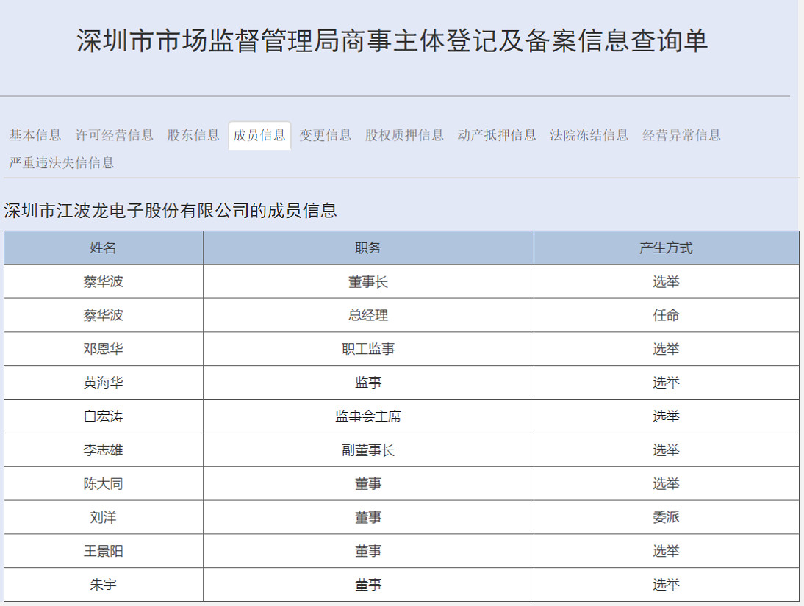Click the 总经理 position cell
Viewport: 804px width, 606px height.
coord(368,315)
